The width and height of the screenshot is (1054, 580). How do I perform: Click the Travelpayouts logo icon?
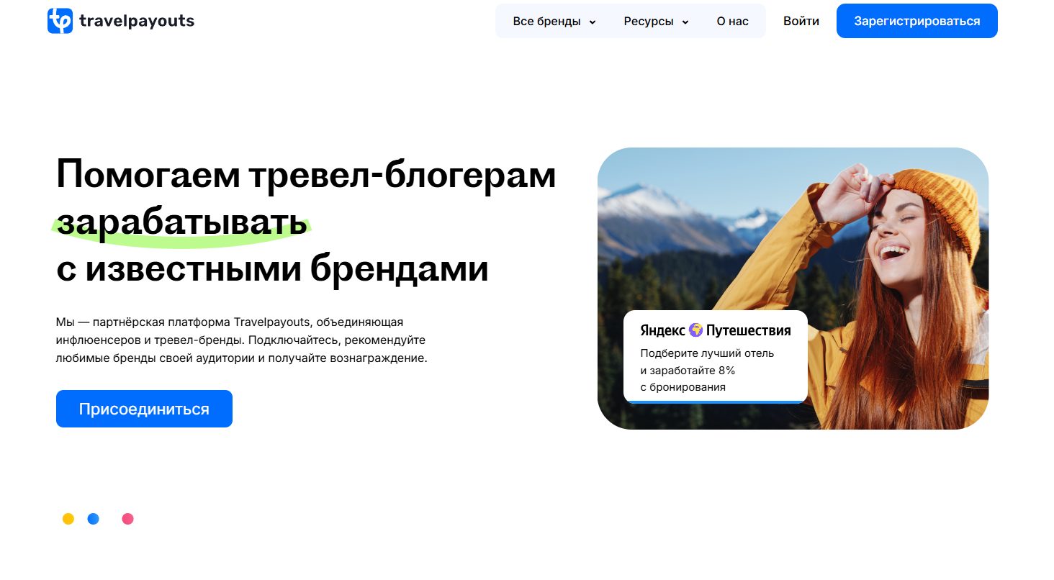(x=61, y=21)
